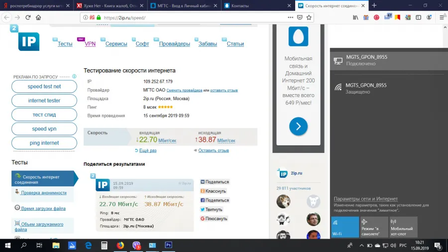This screenshot has width=448, height=252.
Task: Open the 'Тесты' site menu
Action: click(65, 44)
